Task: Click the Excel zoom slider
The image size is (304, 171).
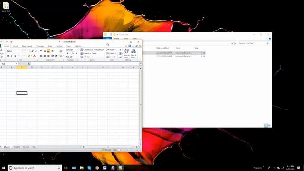Action: click(128, 150)
